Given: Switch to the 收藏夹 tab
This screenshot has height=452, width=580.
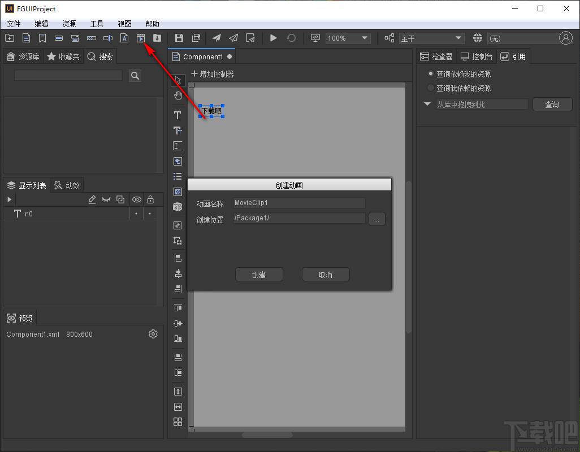Looking at the screenshot, I should coord(63,56).
